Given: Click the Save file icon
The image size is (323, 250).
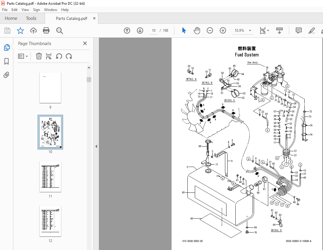Looking at the screenshot, I should [7, 31].
